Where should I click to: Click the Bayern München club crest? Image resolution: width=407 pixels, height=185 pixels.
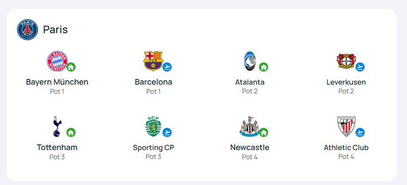click(x=57, y=61)
